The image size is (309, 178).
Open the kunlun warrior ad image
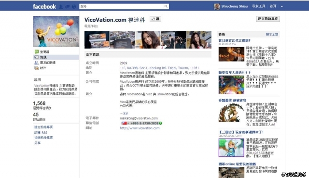click(231, 54)
